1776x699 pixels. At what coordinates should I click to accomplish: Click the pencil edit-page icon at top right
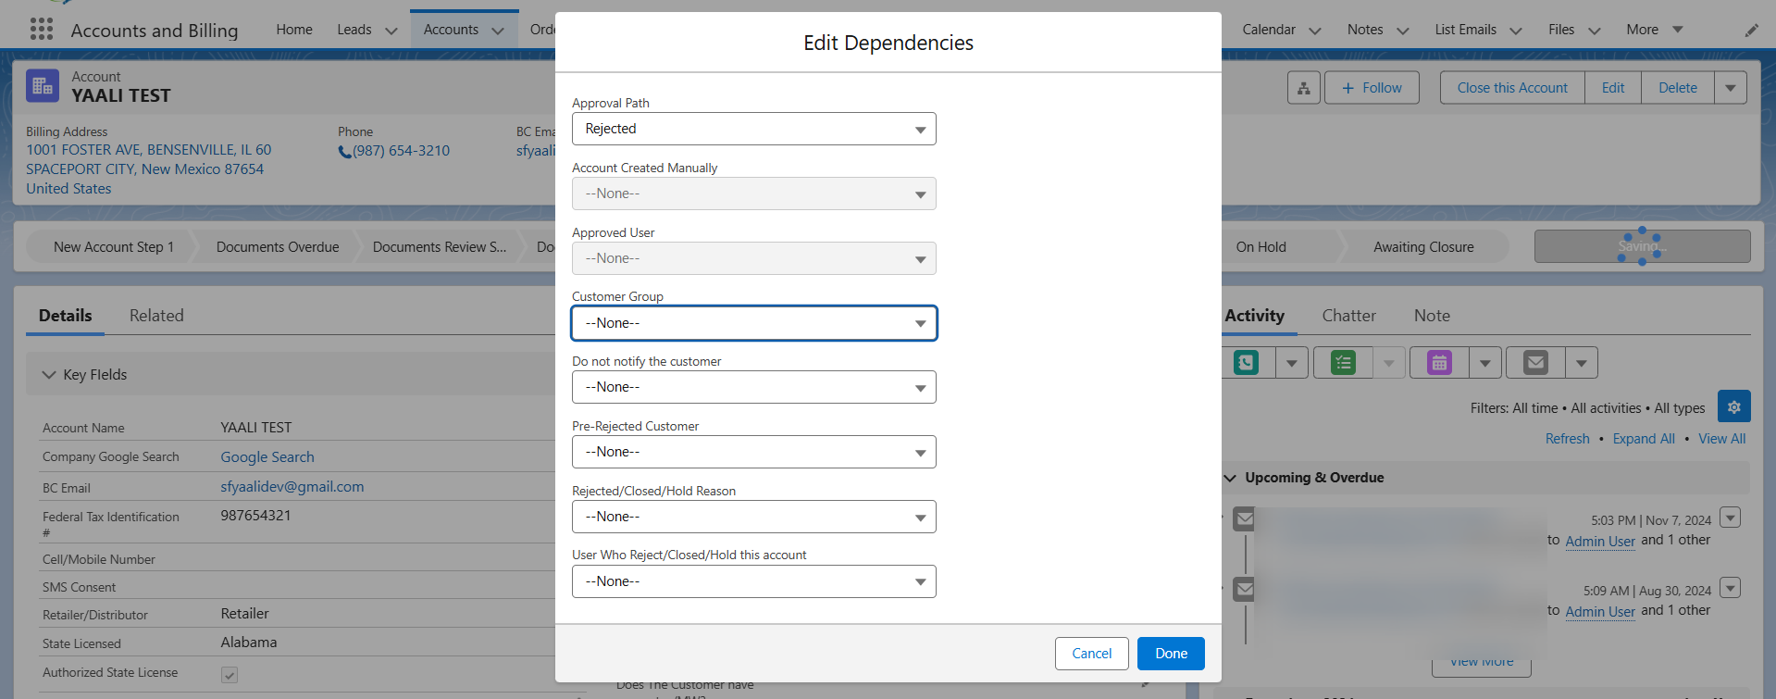point(1751,31)
